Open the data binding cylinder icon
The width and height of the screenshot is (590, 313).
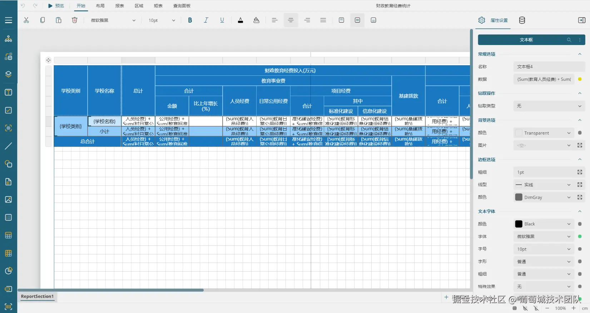(522, 20)
